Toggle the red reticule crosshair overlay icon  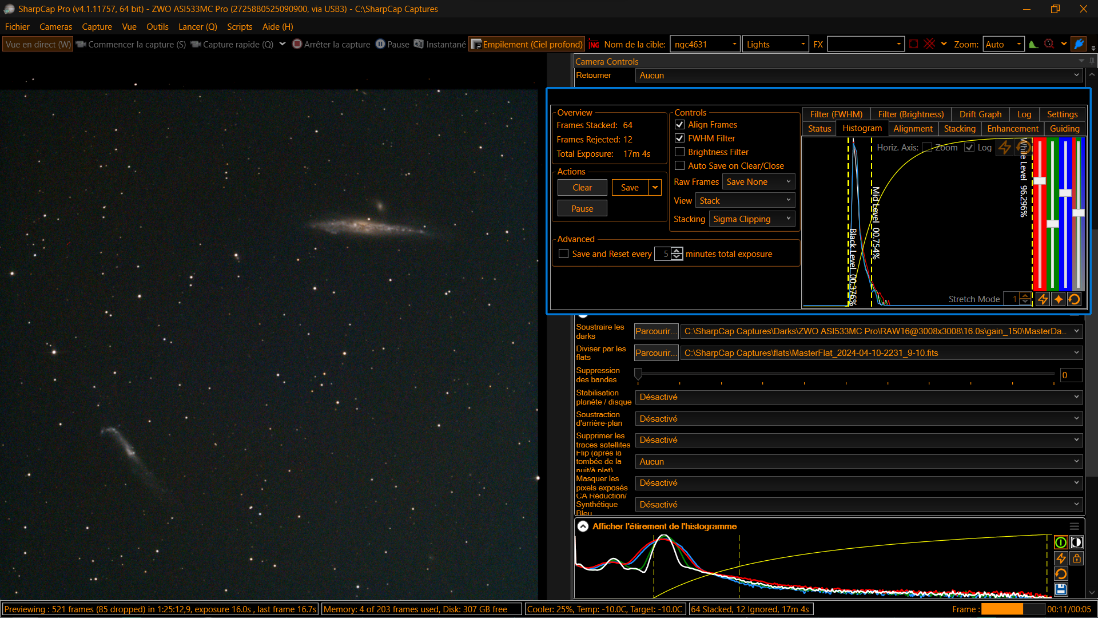click(x=929, y=44)
